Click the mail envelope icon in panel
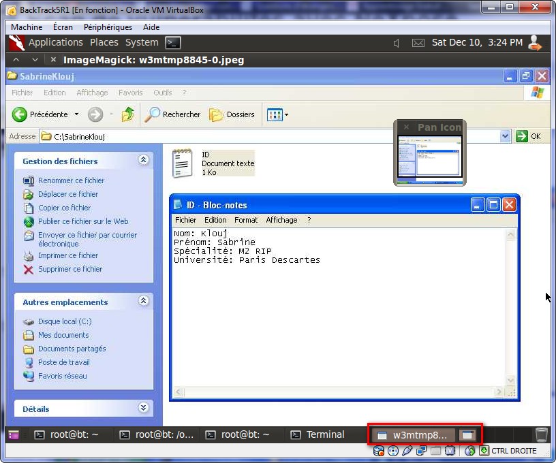Screen dimensions: 556x463 tap(418, 43)
